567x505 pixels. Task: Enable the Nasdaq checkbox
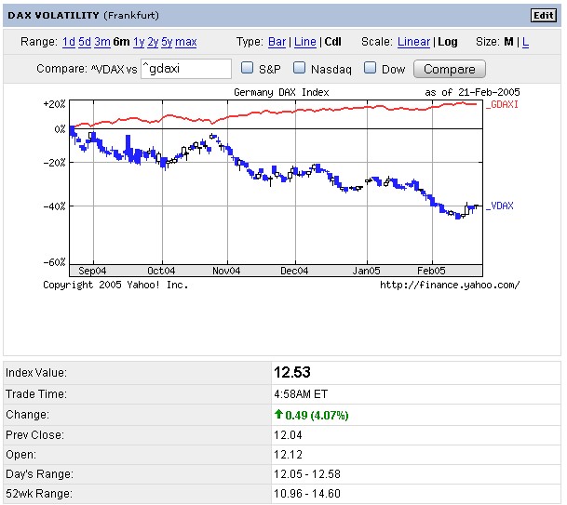pos(299,68)
